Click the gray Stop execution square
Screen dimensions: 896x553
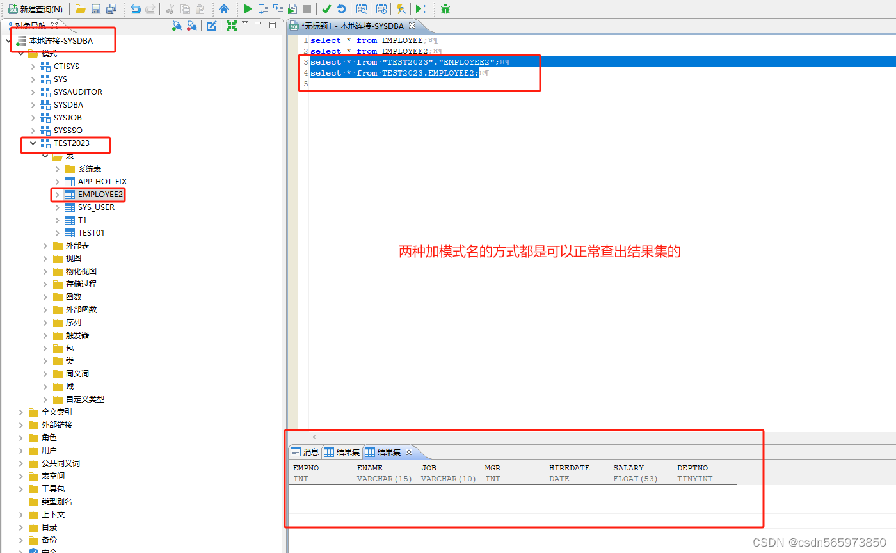click(x=307, y=9)
